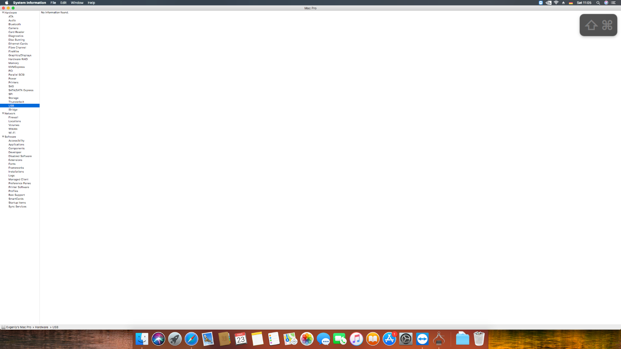621x349 pixels.
Task: Click System Information chip icon in Dock
Action: click(x=439, y=339)
